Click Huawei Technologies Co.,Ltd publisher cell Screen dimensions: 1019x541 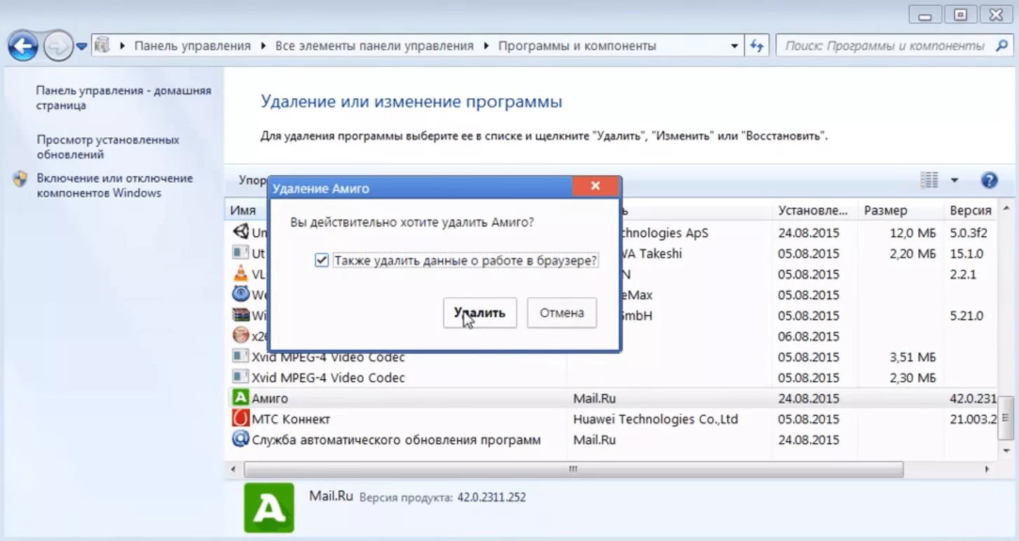coord(656,419)
